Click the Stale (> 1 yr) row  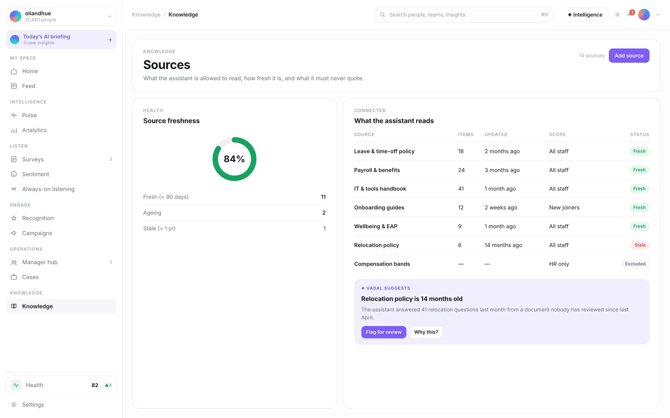[234, 229]
